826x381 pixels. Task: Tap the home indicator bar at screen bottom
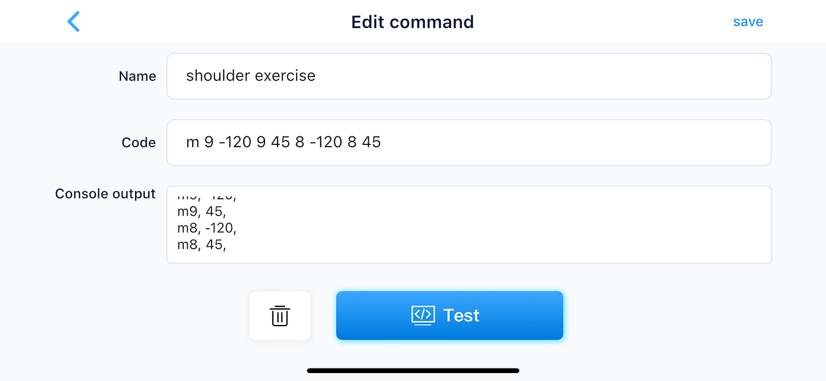tap(412, 370)
